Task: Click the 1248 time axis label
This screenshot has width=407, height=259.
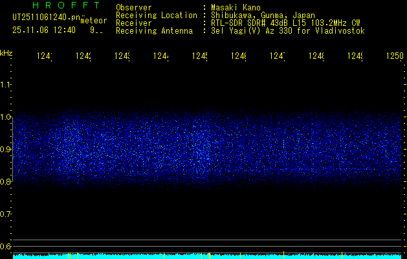Action: pos(316,56)
